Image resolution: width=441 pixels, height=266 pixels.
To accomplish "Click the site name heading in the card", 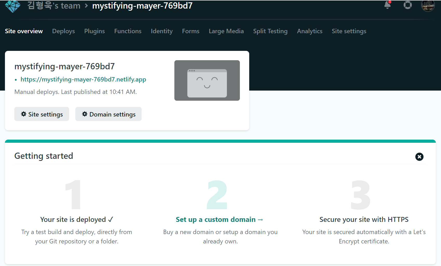I will [x=64, y=66].
